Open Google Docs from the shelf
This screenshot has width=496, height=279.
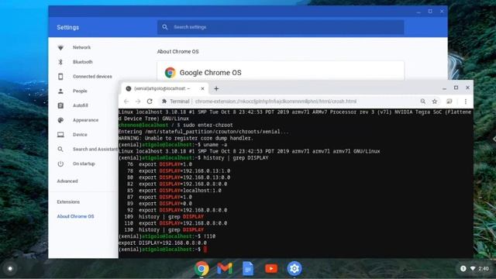248,269
